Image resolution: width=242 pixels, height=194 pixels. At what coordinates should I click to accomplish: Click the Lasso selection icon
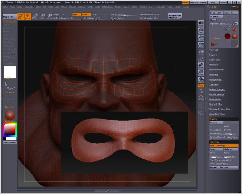coord(201,113)
